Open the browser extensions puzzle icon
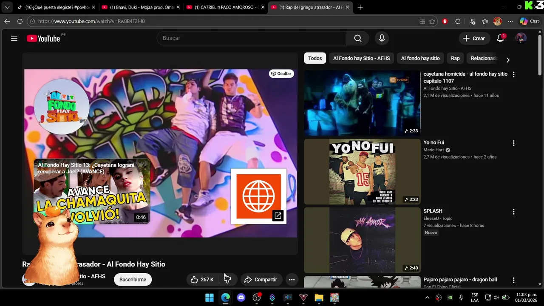 point(458,21)
